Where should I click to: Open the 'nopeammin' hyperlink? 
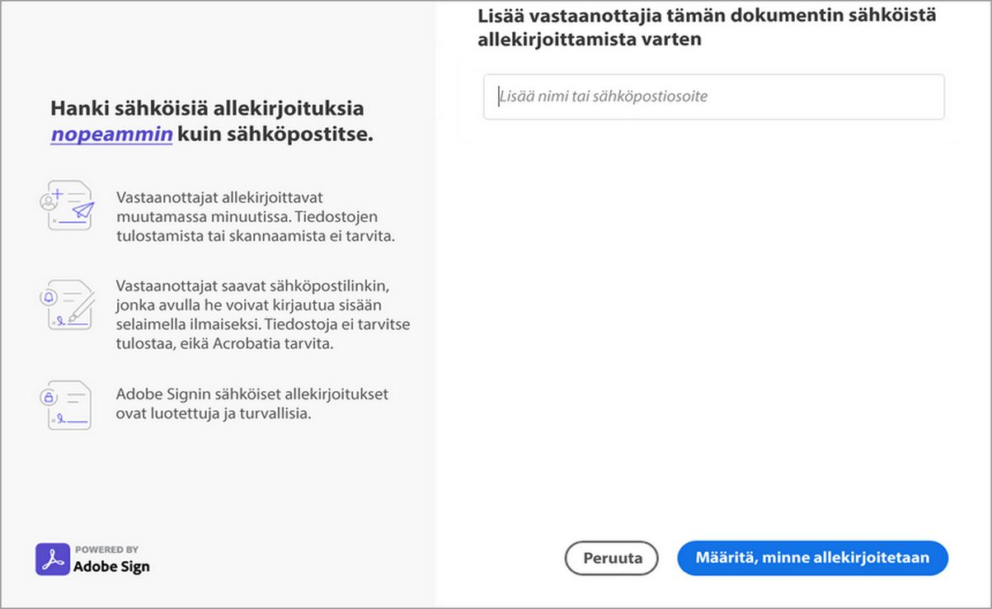pos(111,134)
